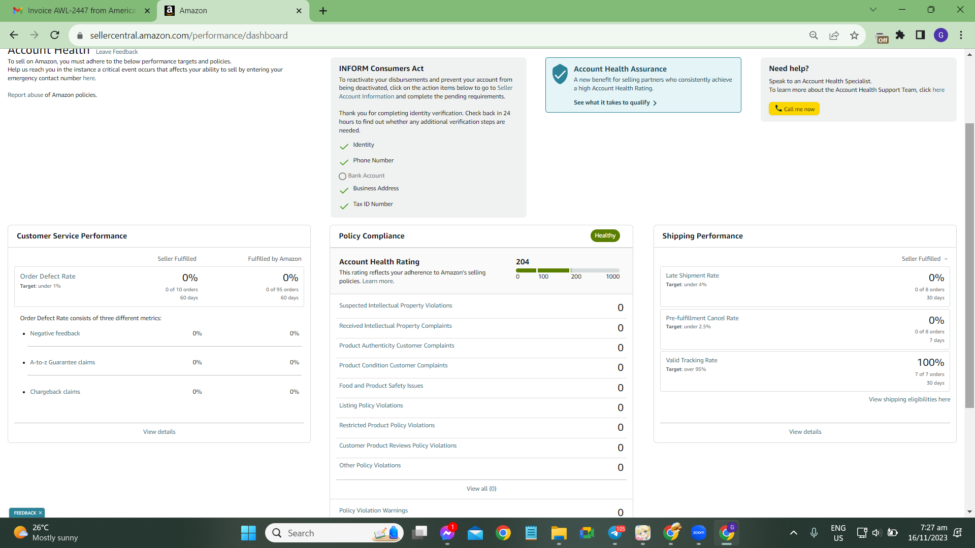View site information lock icon
Image resolution: width=975 pixels, height=548 pixels.
pos(80,36)
